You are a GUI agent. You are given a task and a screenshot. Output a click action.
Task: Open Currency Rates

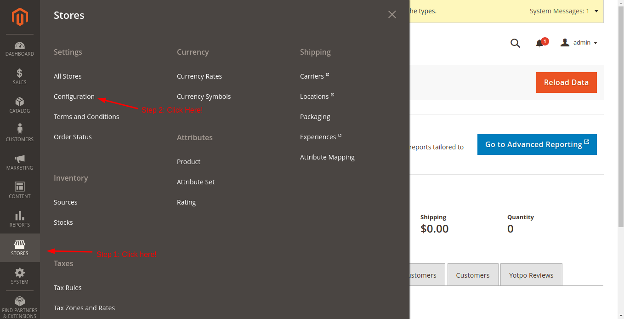199,76
